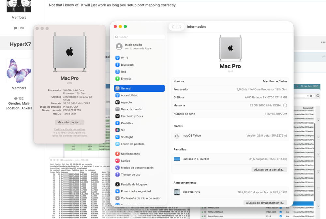
Task: Click the 942,08 GB disponibles text
Action: point(262,192)
